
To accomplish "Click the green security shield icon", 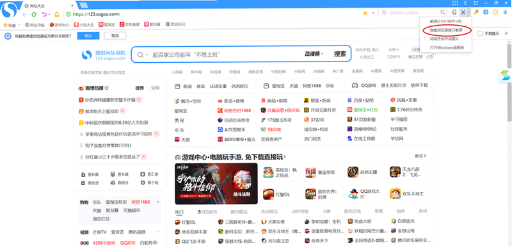I will click(68, 14).
